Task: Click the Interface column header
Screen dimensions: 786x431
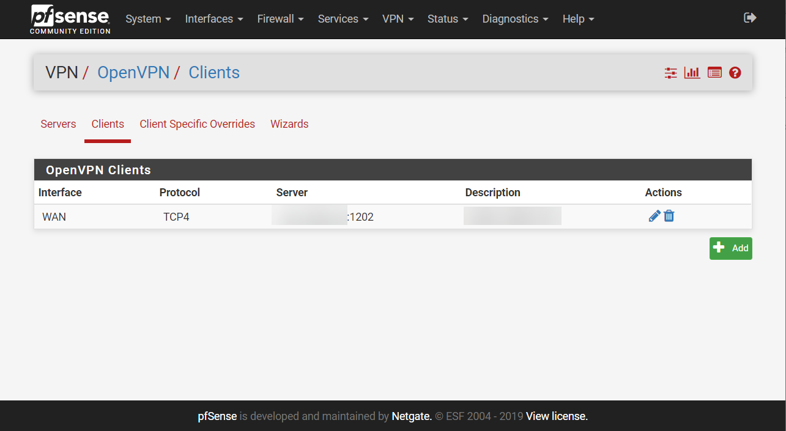Action: [60, 193]
